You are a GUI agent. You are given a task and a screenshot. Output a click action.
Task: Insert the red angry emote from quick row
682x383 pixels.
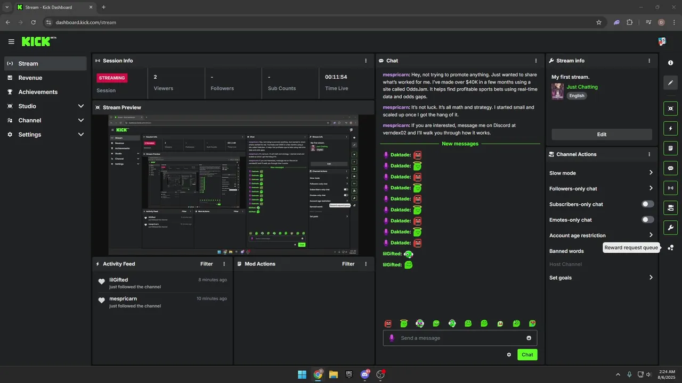click(x=388, y=323)
